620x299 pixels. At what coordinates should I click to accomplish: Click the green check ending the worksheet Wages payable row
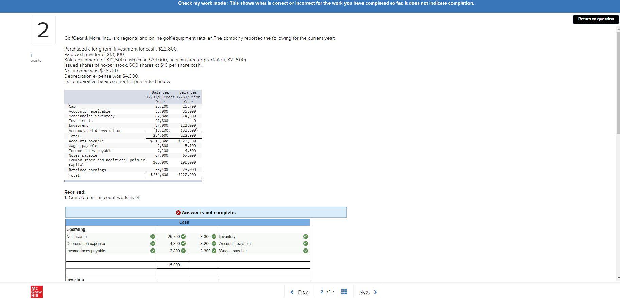(306, 251)
